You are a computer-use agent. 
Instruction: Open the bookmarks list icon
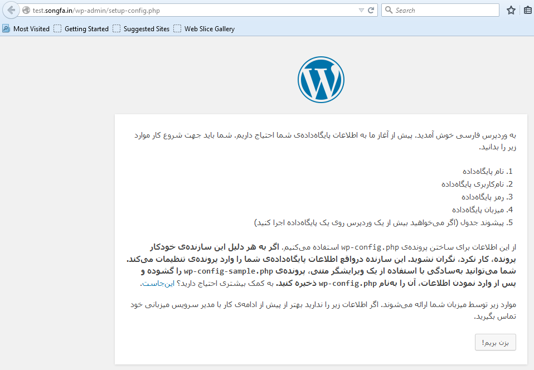[x=528, y=10]
